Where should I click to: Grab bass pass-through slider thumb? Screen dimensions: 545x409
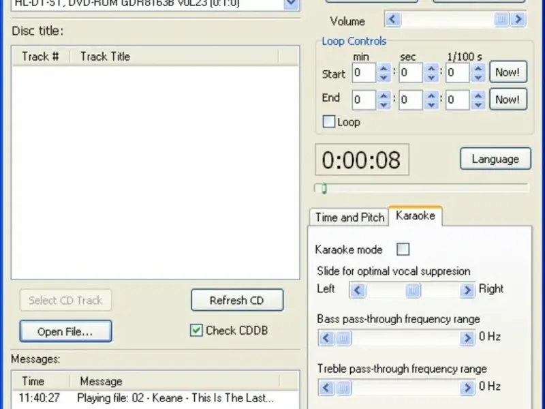tap(343, 337)
